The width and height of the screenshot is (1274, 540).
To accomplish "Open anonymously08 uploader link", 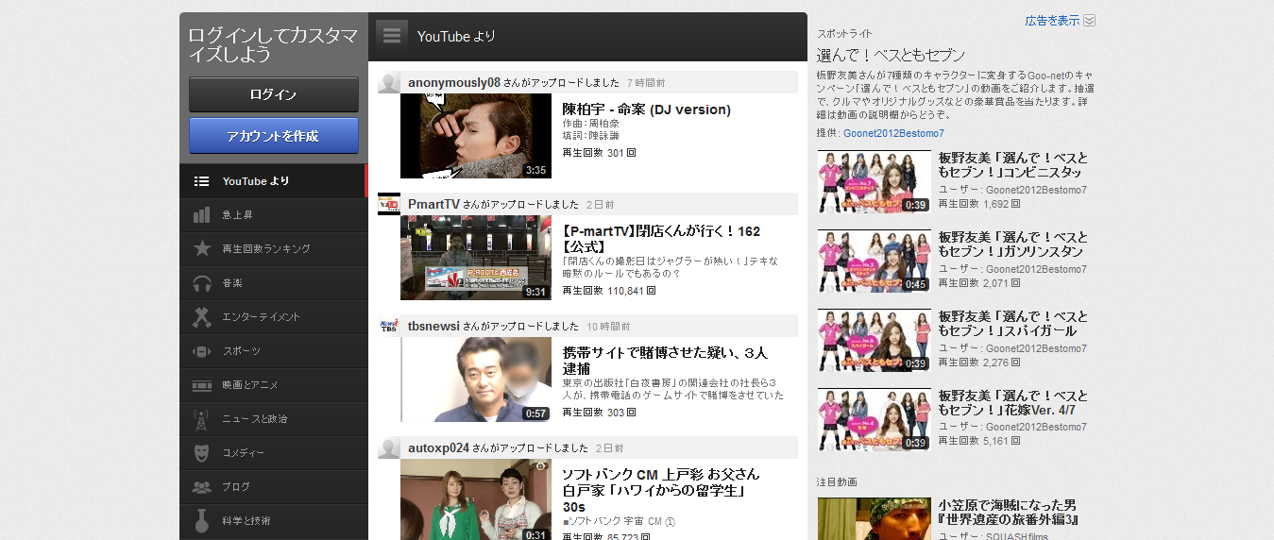I will [454, 83].
